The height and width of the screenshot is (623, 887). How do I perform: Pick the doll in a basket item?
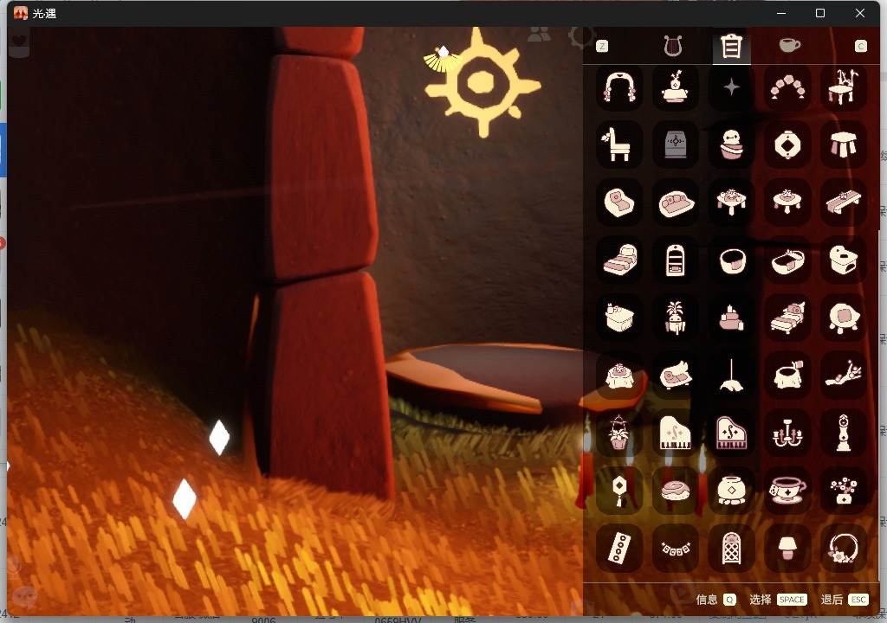(731, 145)
